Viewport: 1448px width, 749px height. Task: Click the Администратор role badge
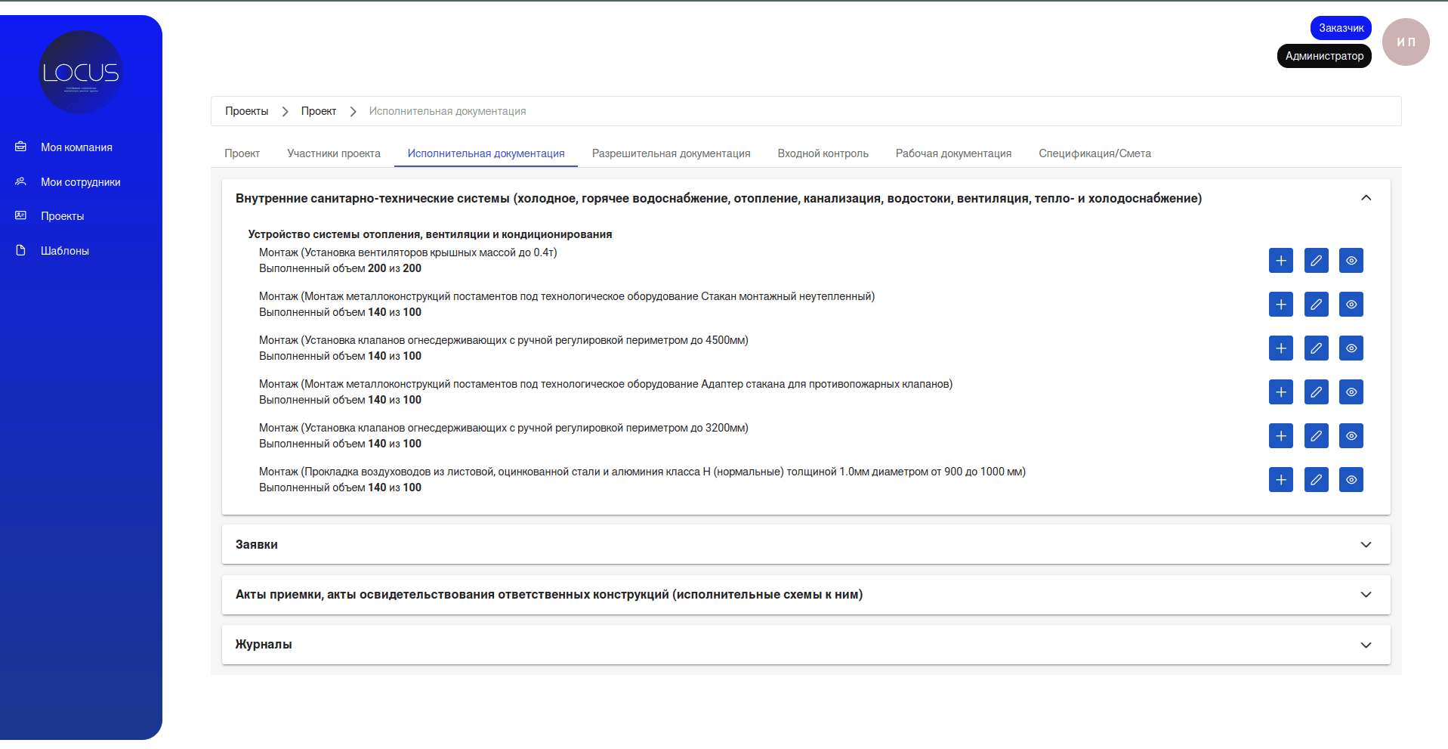point(1323,56)
